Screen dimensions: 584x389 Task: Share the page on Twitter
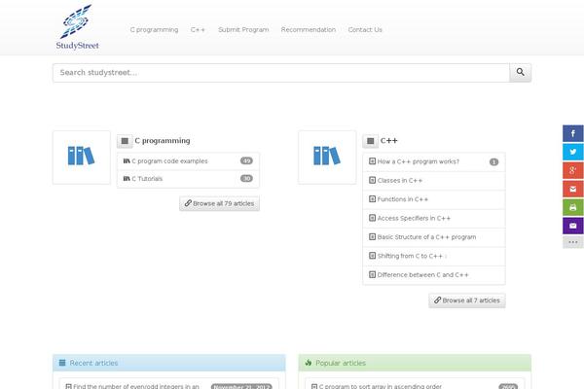click(573, 152)
